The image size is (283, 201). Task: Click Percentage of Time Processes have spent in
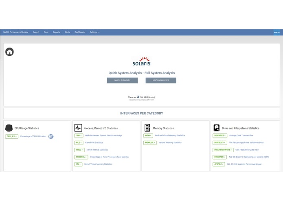110,157
